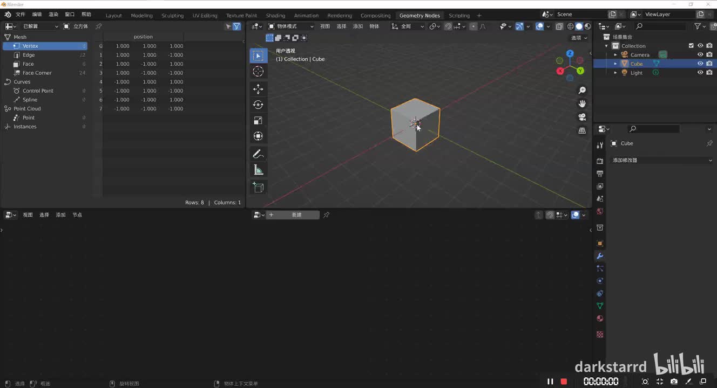Open the Texture properties checker tab
The width and height of the screenshot is (717, 388).
click(x=599, y=334)
